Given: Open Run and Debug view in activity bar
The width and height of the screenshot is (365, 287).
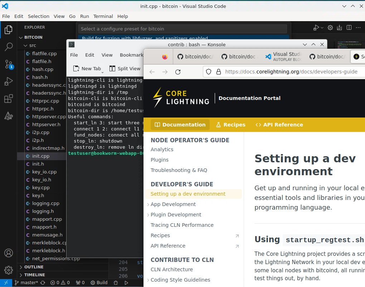Looking at the screenshot, I should (9, 82).
